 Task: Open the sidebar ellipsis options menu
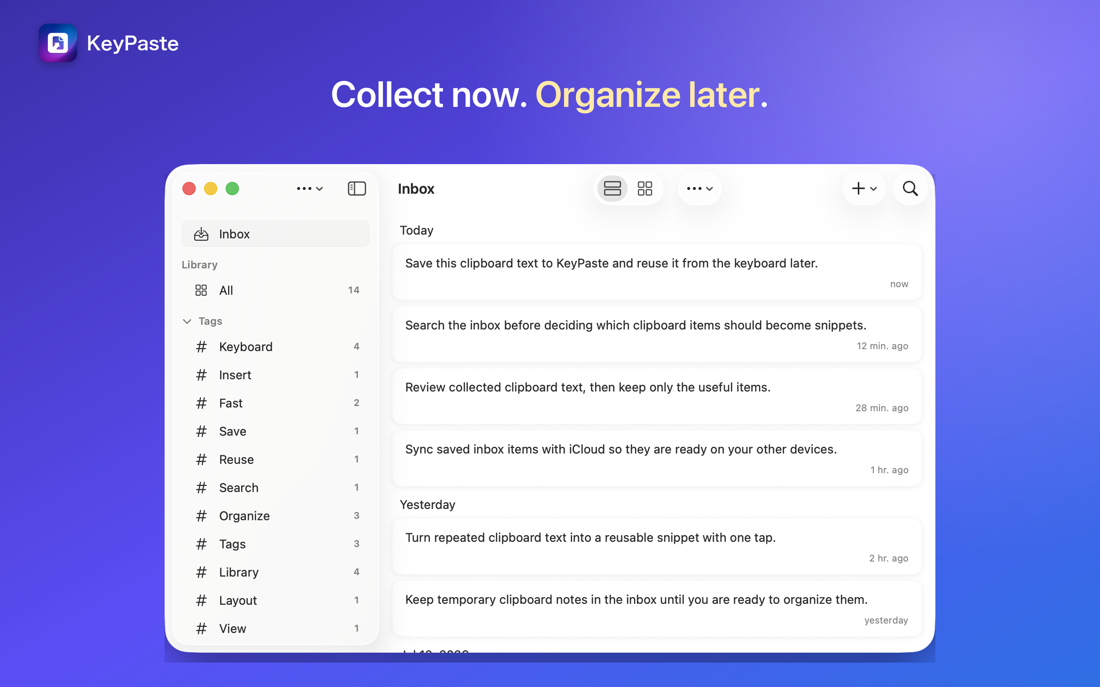click(x=309, y=189)
